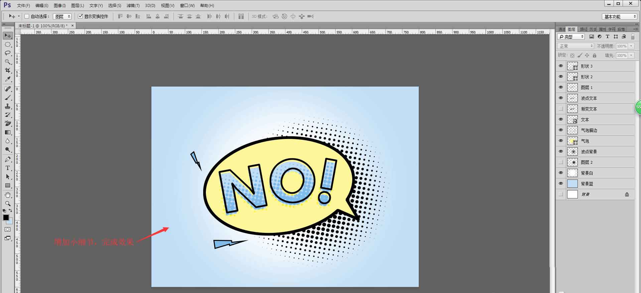Hide the 波点文本 layer
Viewport: 641px width, 293px height.
click(561, 98)
